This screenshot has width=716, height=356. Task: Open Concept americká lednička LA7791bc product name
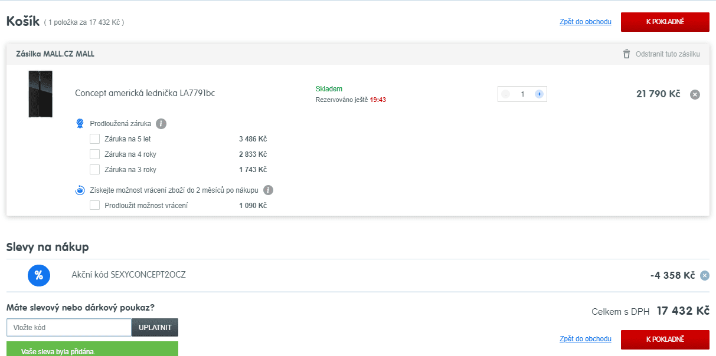(x=145, y=93)
